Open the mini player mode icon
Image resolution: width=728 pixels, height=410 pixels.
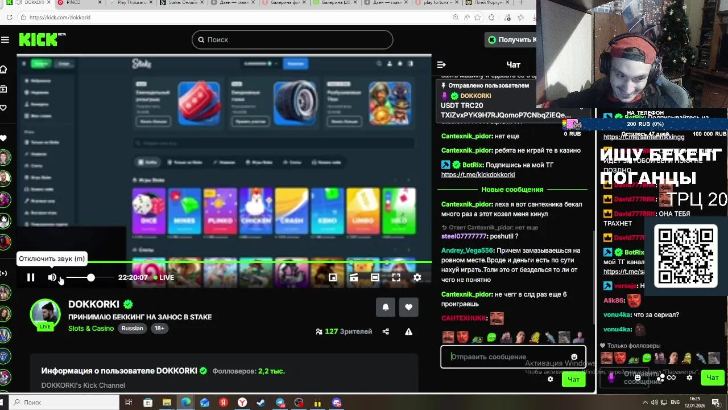[333, 277]
